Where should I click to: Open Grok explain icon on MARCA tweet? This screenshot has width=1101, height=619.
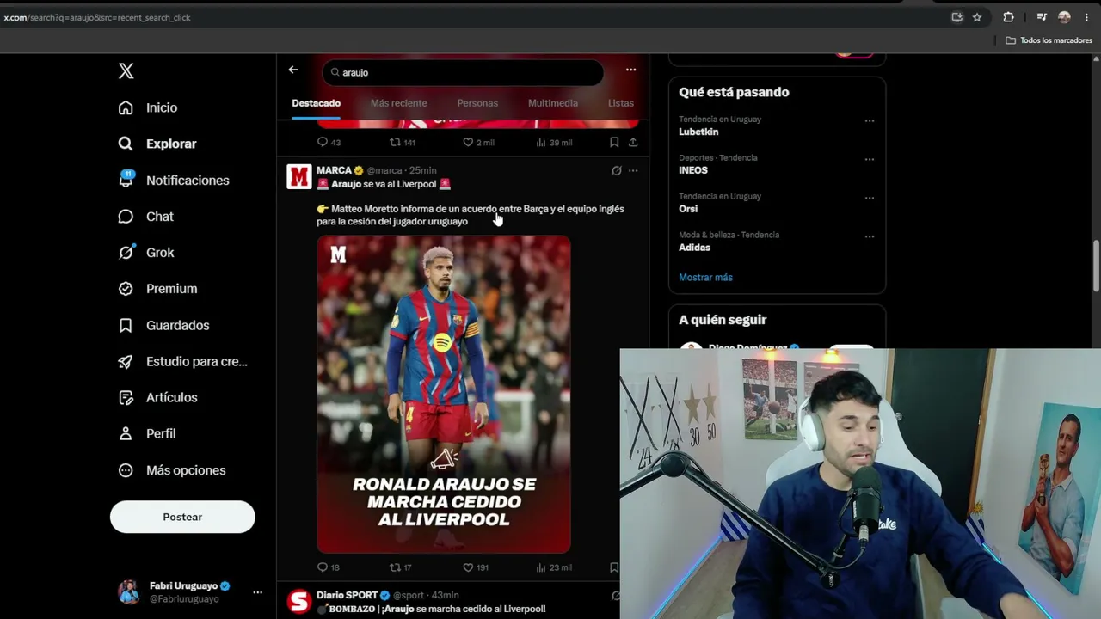(x=617, y=170)
